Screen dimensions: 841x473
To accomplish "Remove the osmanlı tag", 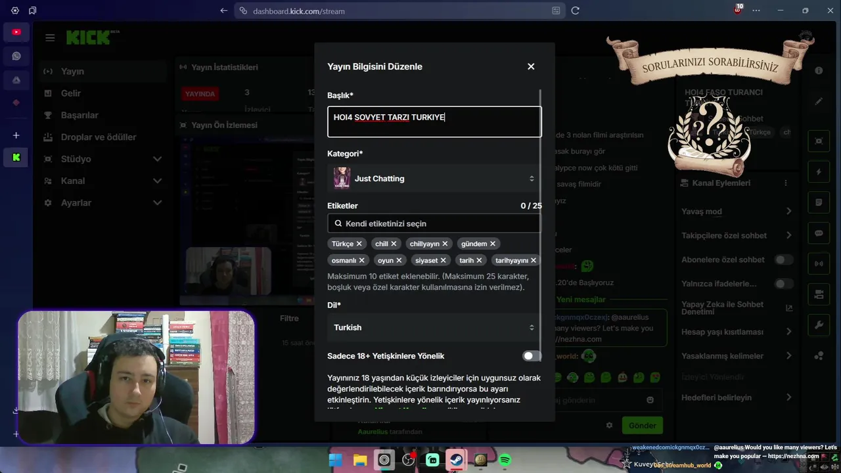I will tap(361, 260).
